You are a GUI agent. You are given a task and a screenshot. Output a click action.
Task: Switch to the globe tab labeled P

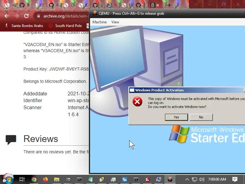126,5
